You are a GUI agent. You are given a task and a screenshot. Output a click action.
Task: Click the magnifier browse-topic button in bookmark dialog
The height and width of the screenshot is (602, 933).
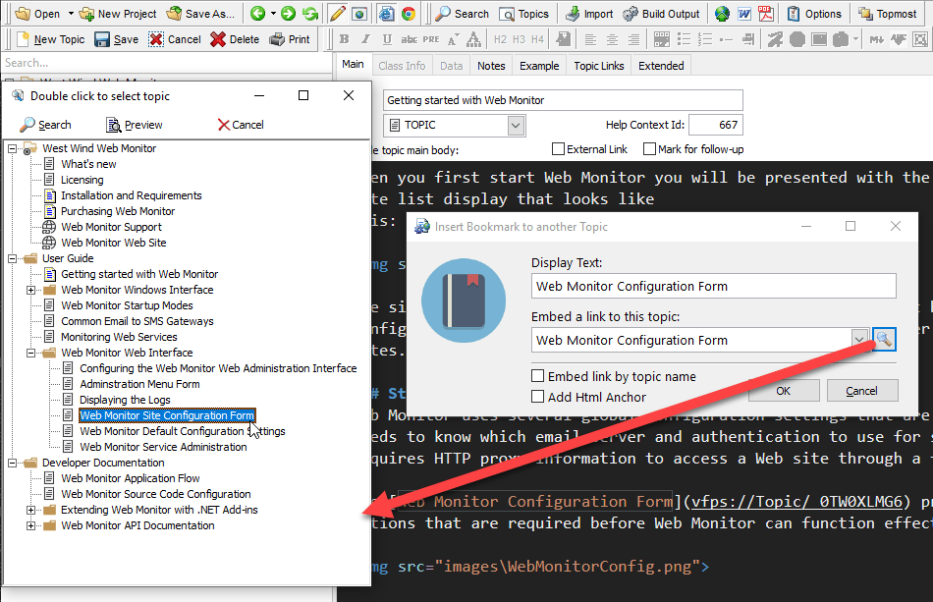pyautogui.click(x=884, y=339)
